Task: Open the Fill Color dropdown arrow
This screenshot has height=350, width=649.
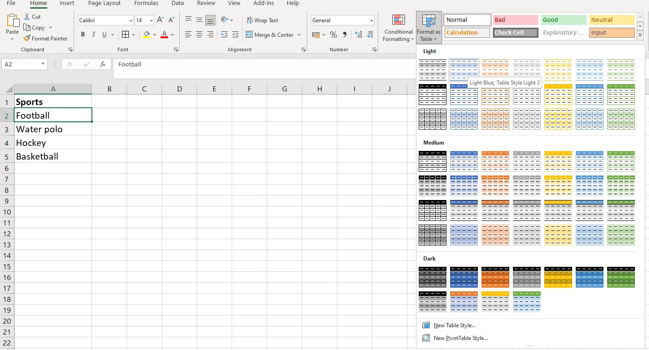Action: pyautogui.click(x=154, y=35)
